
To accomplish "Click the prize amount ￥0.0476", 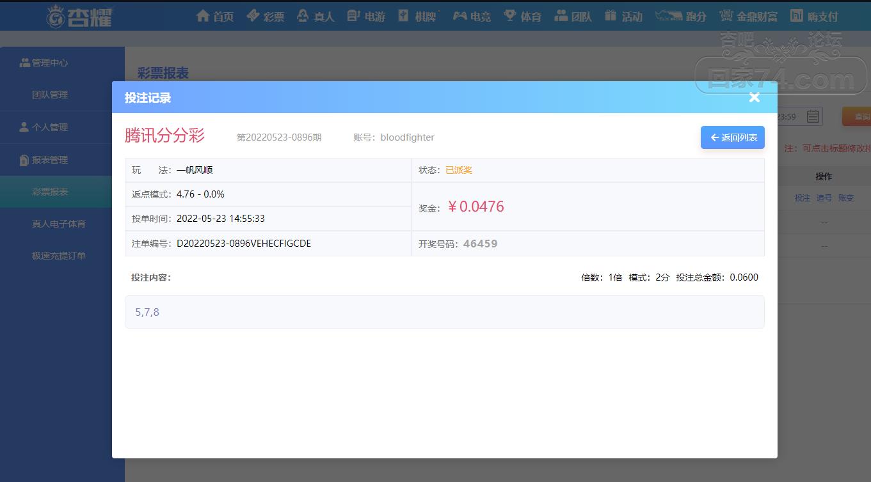I will 475,206.
